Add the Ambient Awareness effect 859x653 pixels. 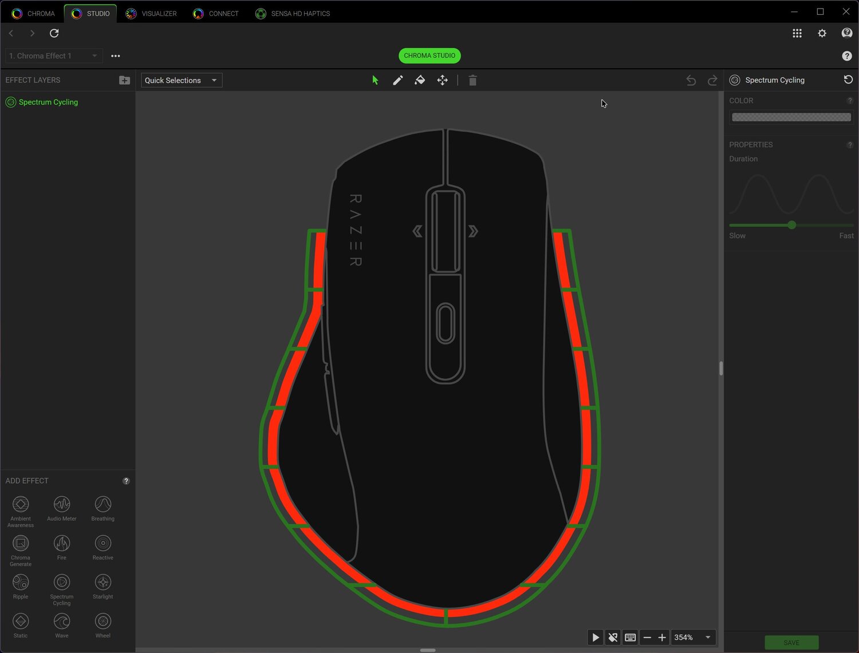(x=21, y=510)
